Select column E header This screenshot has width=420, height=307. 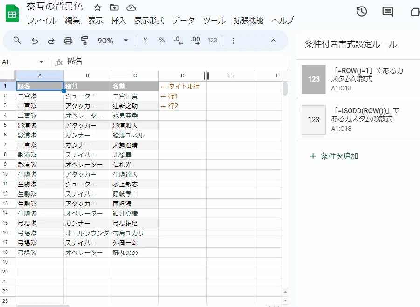[230, 75]
